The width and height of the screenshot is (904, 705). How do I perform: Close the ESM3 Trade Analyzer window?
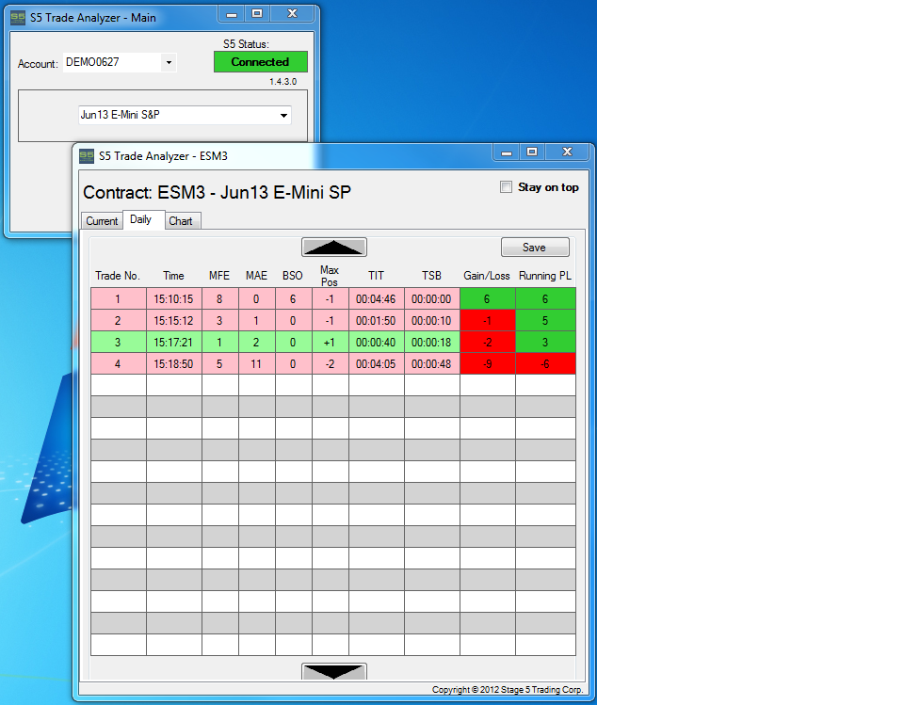click(x=567, y=152)
